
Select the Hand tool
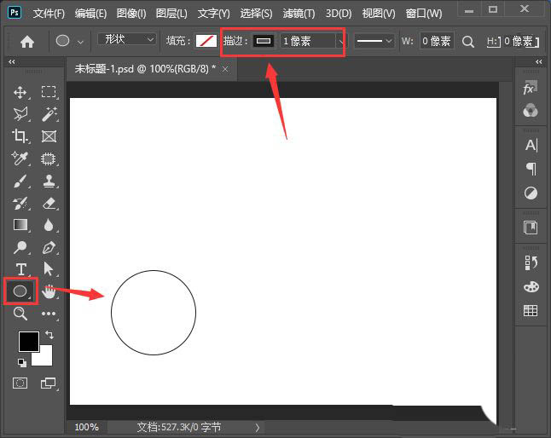click(x=49, y=291)
